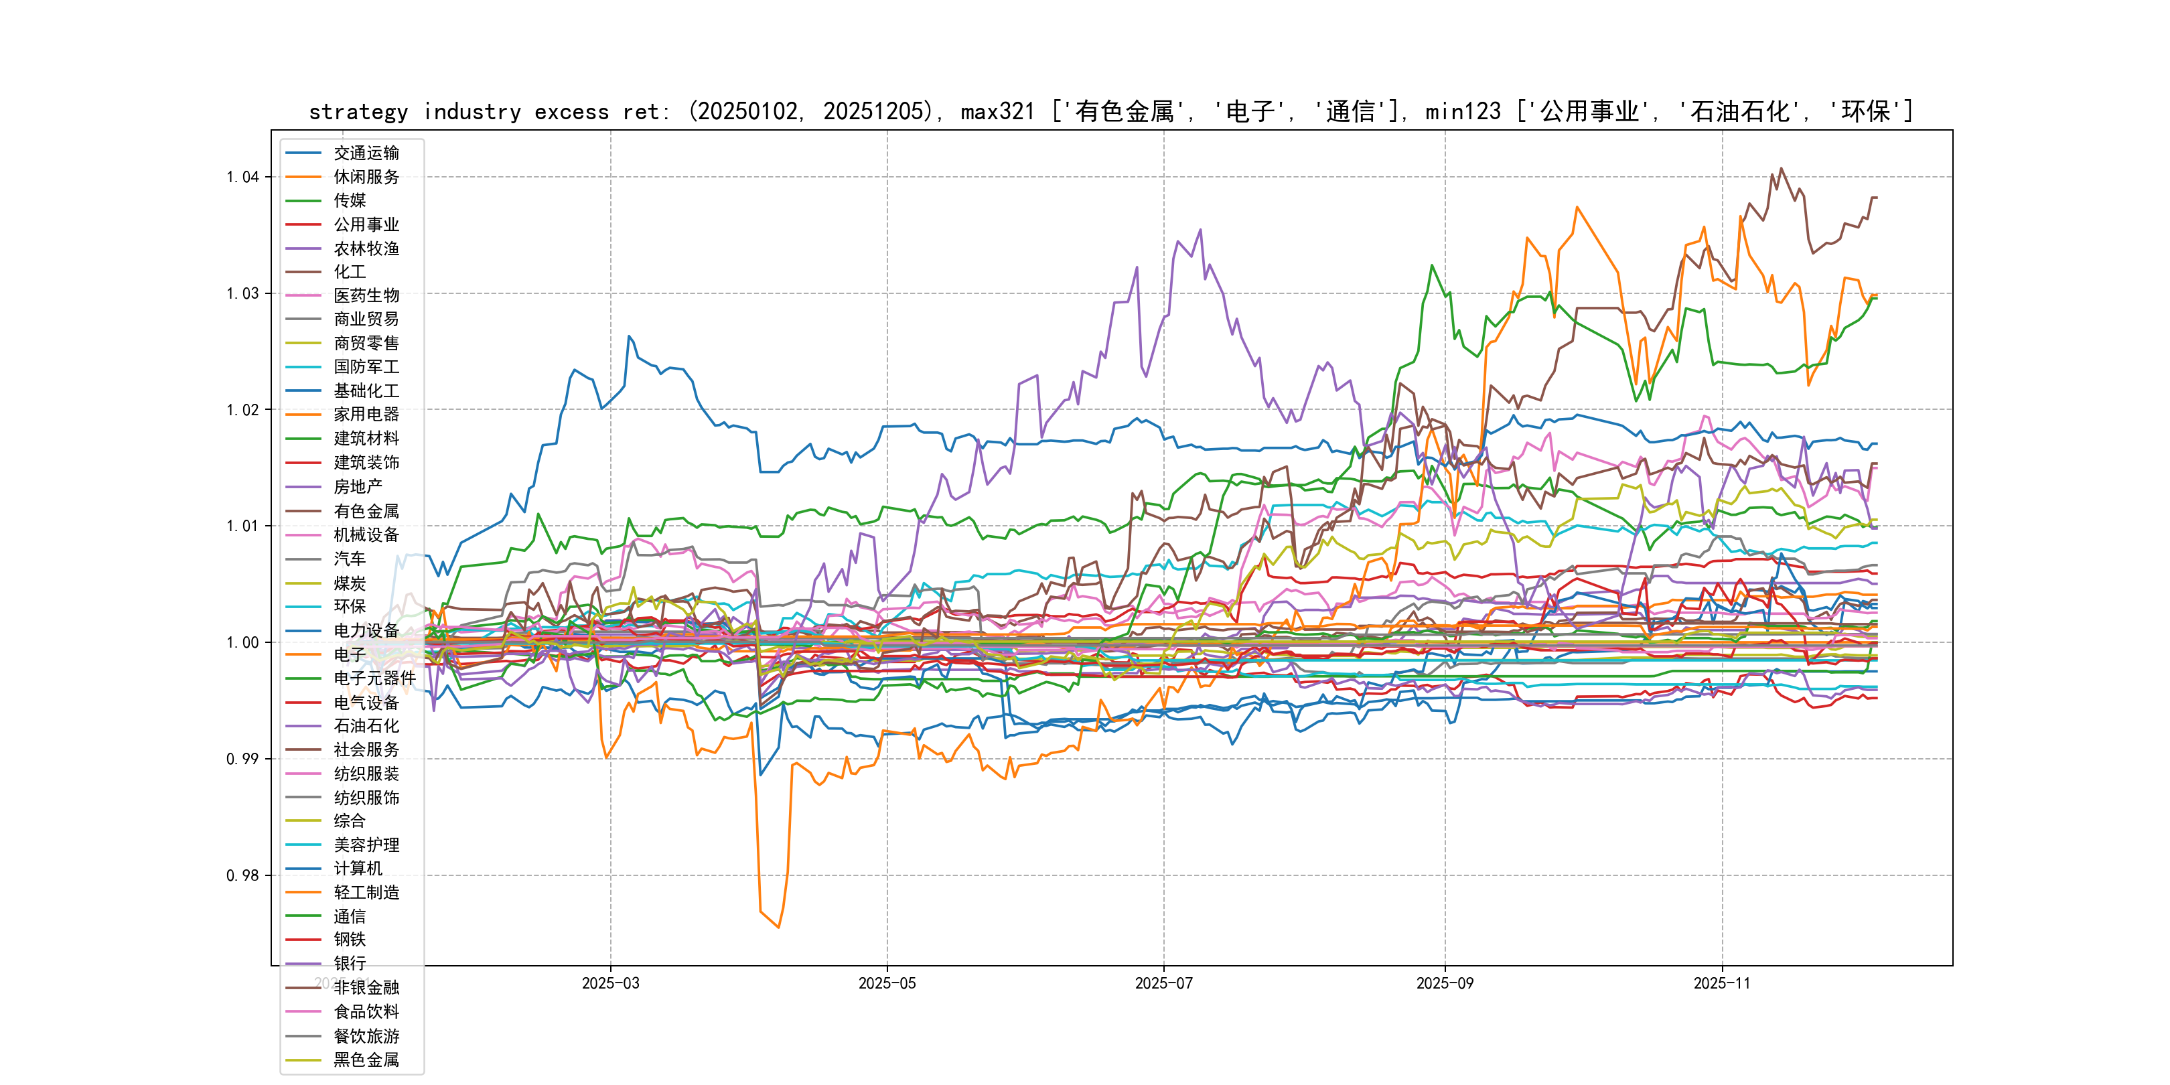The height and width of the screenshot is (1085, 2170).
Task: Click the orange line swatch beside 休闲服务
Action: coord(303,177)
